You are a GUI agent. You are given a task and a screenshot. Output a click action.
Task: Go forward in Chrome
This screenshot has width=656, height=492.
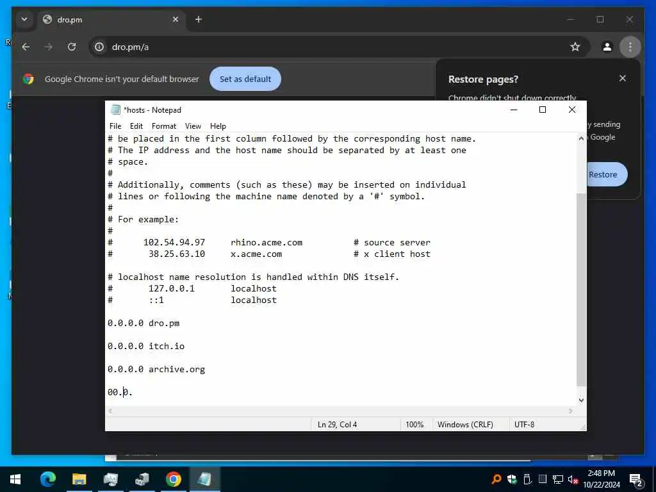[49, 47]
